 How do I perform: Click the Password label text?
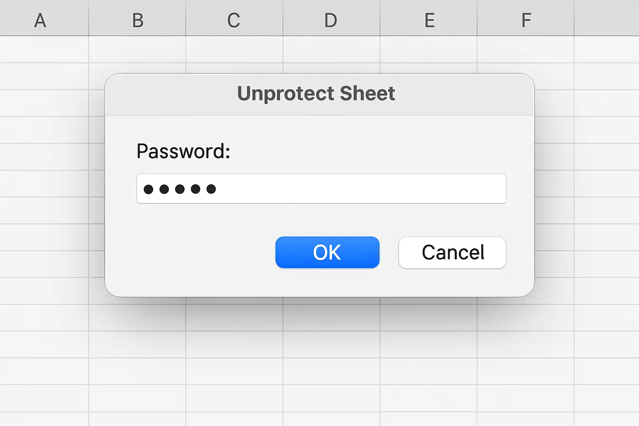pos(183,151)
